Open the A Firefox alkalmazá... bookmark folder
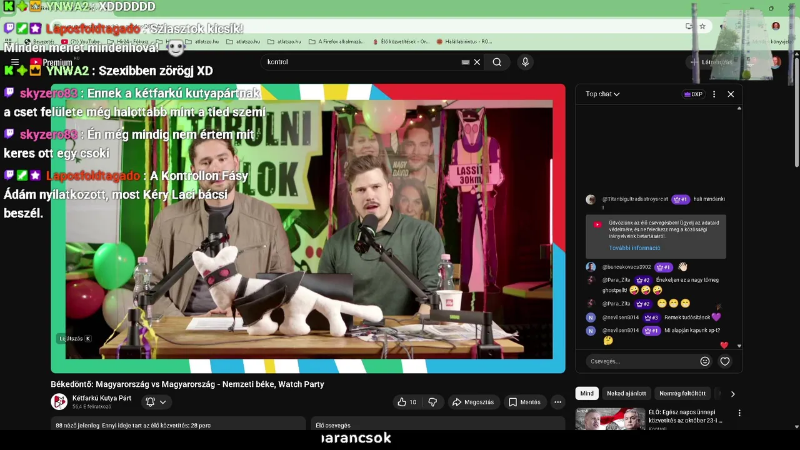800x450 pixels. tap(337, 42)
